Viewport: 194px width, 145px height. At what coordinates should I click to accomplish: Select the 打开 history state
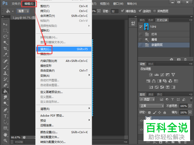(x=164, y=34)
